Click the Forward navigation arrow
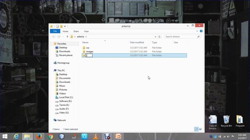 coord(59,37)
